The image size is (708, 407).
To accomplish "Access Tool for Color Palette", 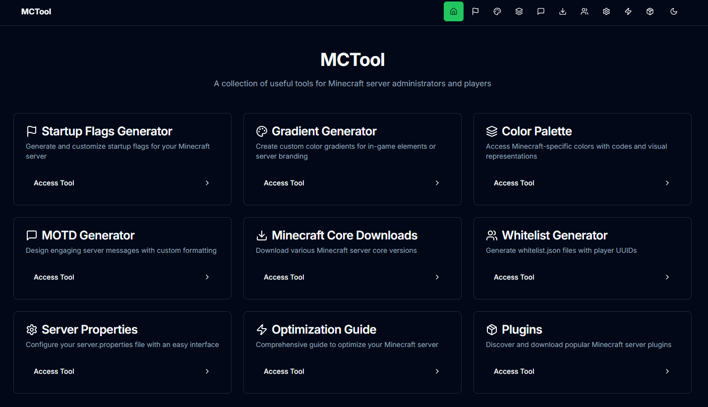I will click(583, 183).
